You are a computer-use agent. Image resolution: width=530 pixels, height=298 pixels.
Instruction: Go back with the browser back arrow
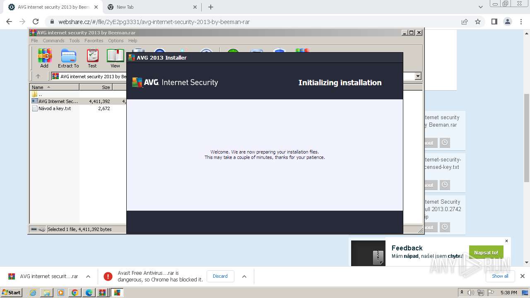9,22
